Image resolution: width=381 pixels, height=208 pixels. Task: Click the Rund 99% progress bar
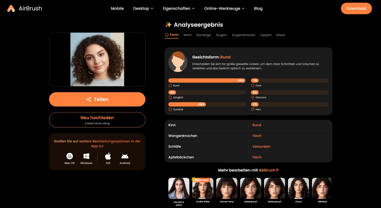(x=207, y=80)
